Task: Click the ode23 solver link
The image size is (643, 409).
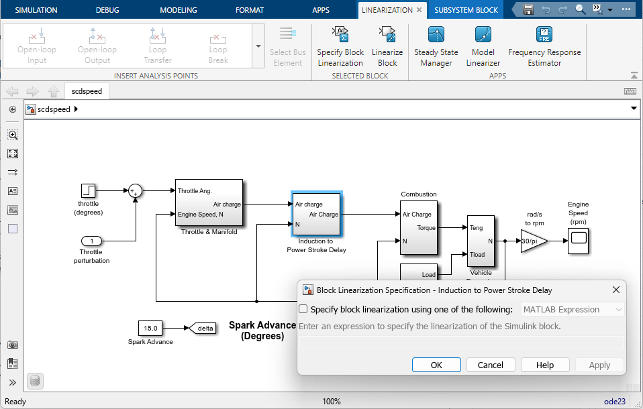Action: (615, 401)
